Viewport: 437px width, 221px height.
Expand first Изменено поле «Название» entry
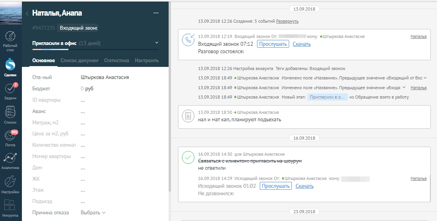pos(425,78)
